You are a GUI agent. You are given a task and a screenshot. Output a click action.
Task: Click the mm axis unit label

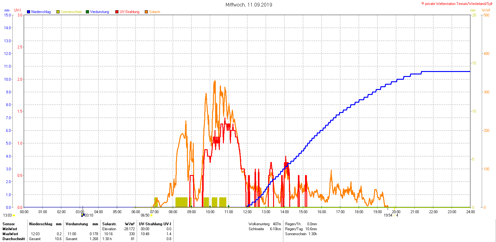7,10
